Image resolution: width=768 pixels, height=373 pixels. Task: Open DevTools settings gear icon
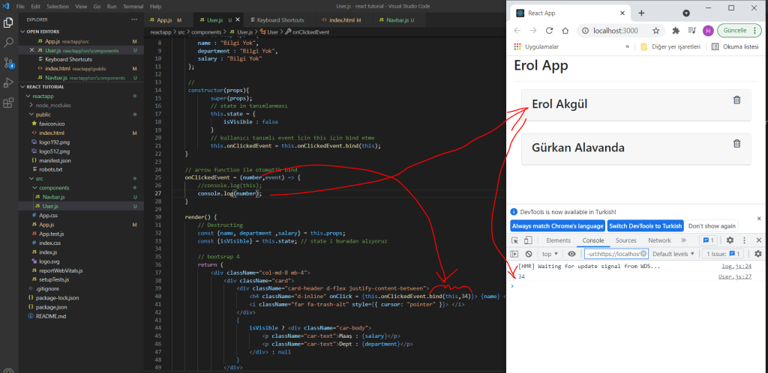[x=730, y=240]
